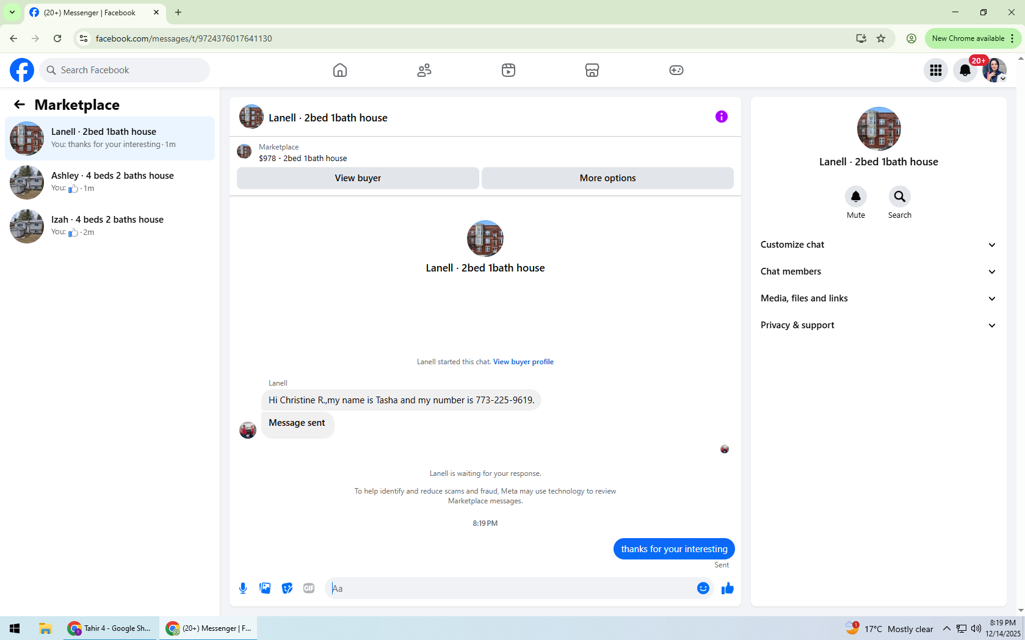
Task: Click the Search Facebook field
Action: point(125,70)
